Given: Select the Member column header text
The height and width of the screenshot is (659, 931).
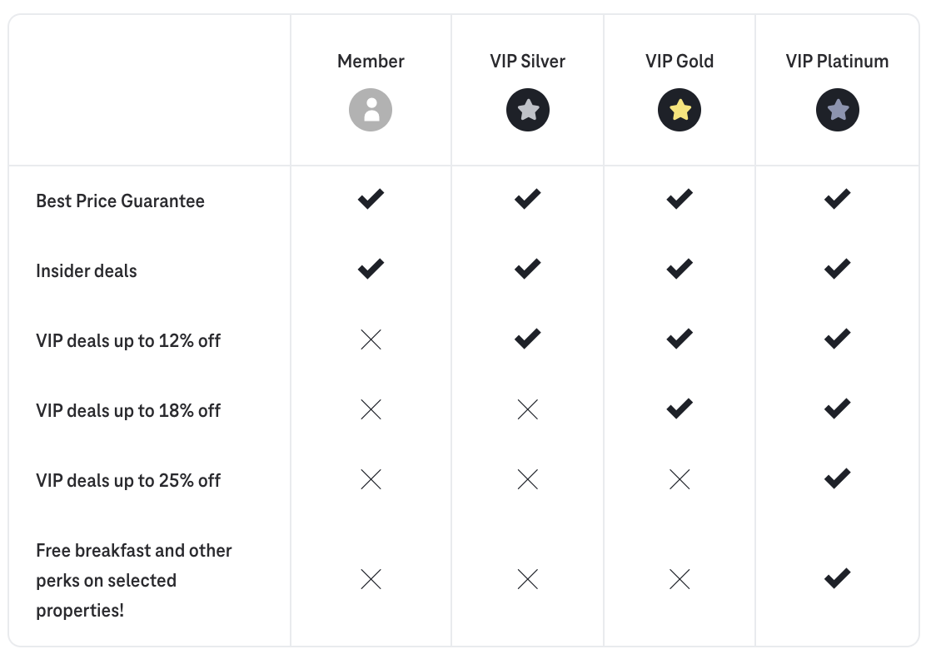Looking at the screenshot, I should point(371,62).
